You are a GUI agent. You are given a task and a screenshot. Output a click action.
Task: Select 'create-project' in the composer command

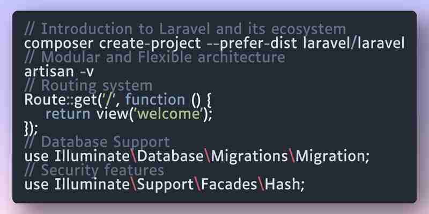[x=150, y=44]
